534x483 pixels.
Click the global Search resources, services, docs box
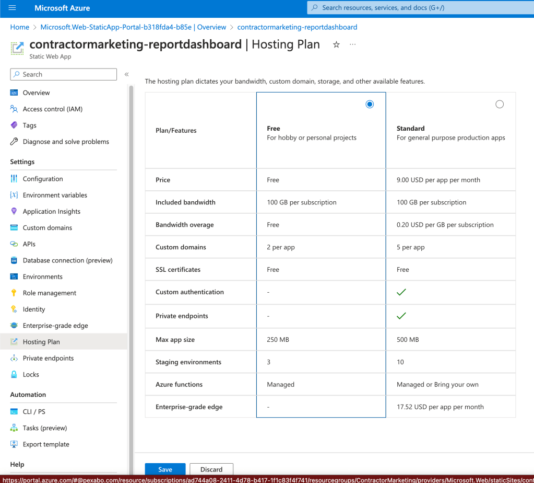coord(421,7)
